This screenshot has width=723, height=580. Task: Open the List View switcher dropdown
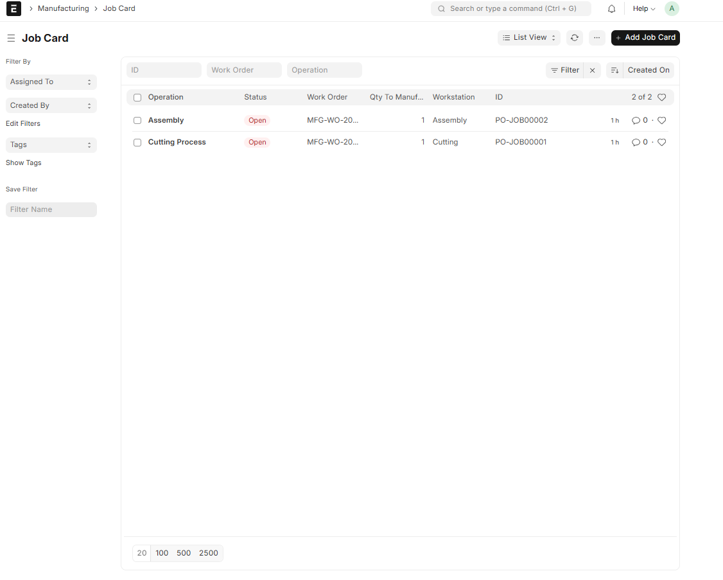click(x=529, y=38)
